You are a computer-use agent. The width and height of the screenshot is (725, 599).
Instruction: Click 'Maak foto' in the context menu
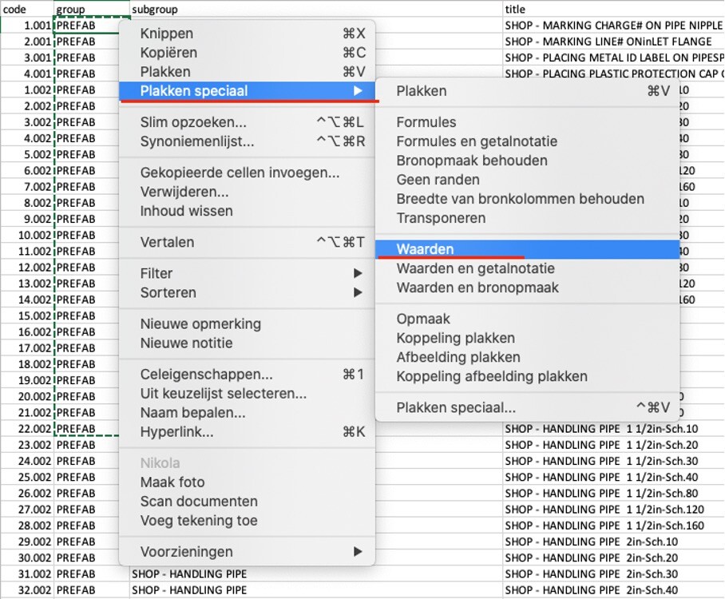(172, 482)
